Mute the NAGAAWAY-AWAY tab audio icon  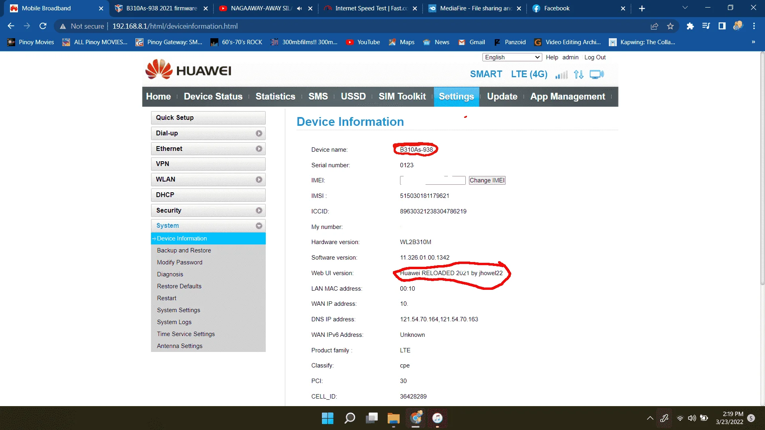(299, 8)
